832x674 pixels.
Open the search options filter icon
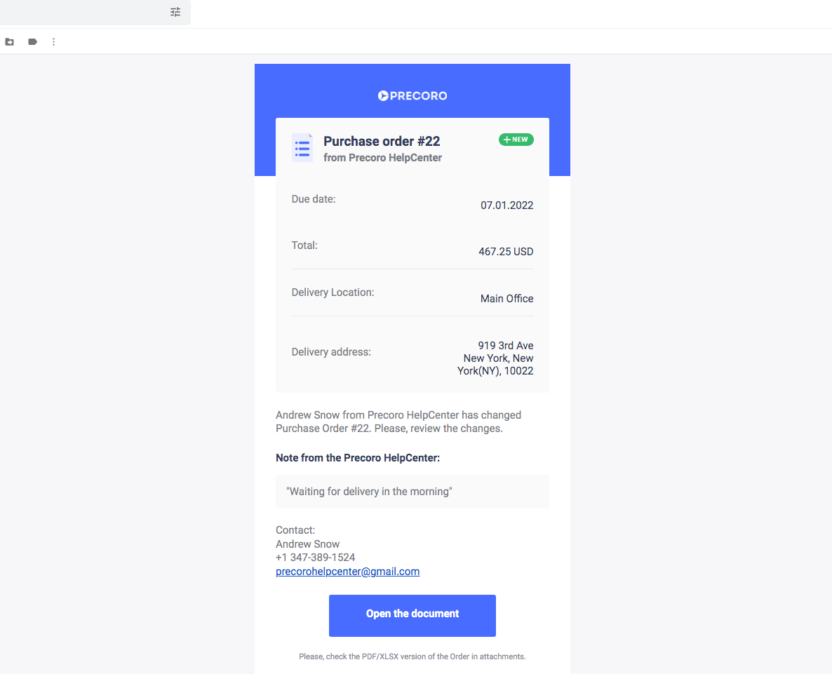[x=175, y=12]
